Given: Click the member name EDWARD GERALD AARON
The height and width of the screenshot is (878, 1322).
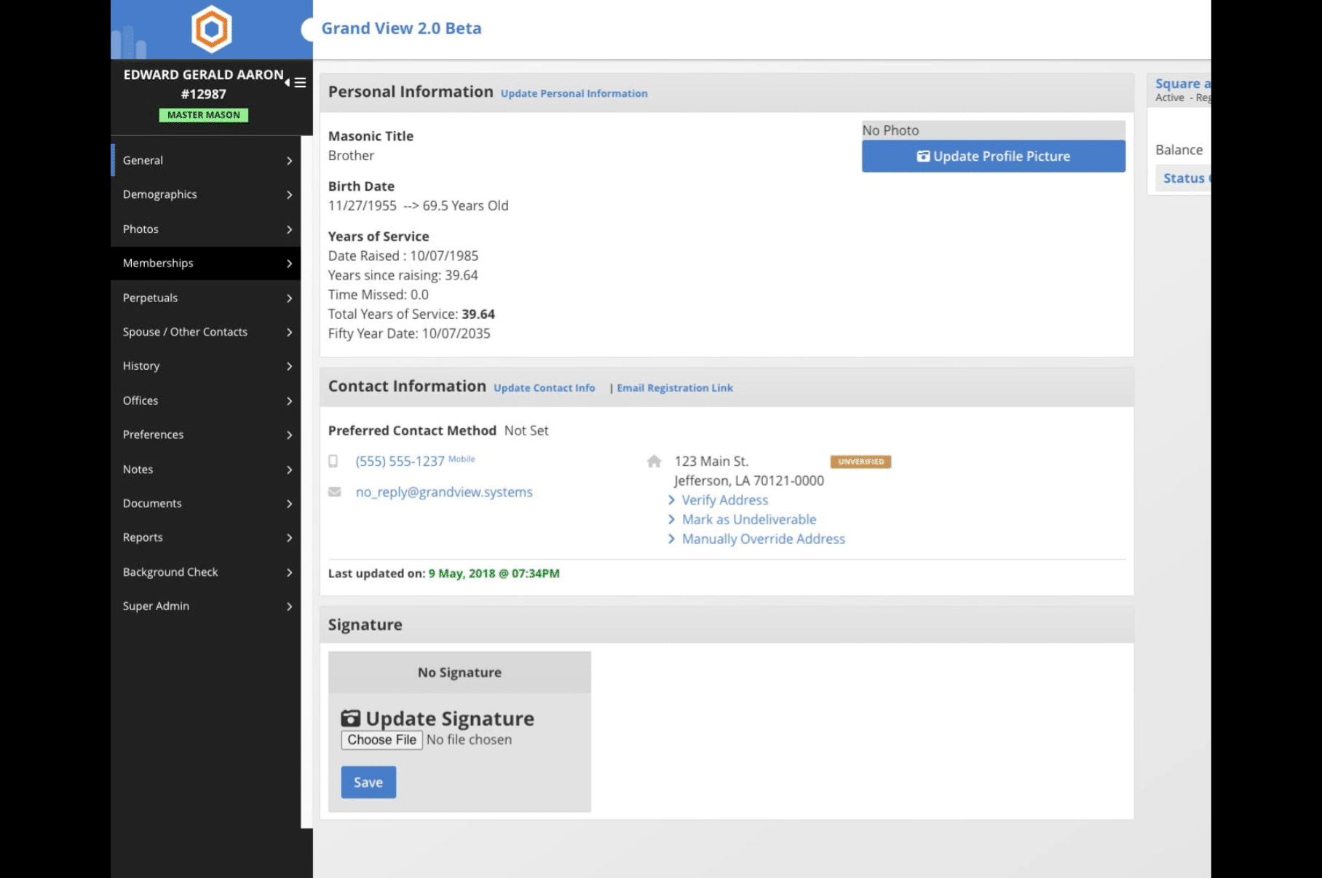Looking at the screenshot, I should point(203,74).
